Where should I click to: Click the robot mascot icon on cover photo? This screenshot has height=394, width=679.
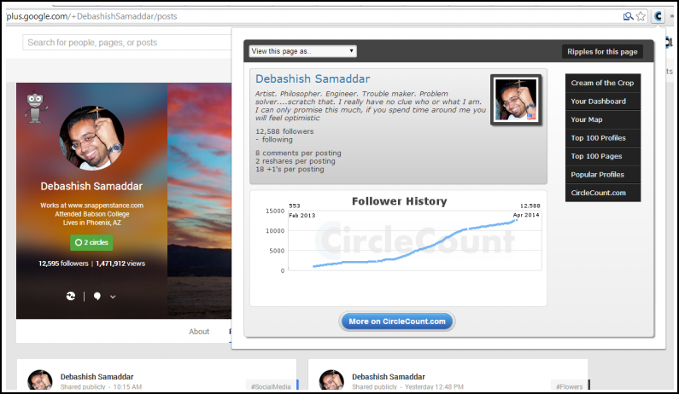click(x=36, y=107)
